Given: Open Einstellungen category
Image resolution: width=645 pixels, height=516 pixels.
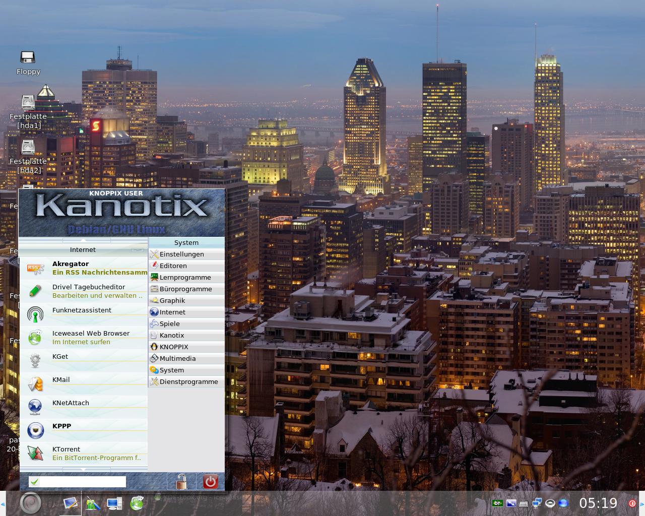Looking at the screenshot, I should (x=186, y=254).
